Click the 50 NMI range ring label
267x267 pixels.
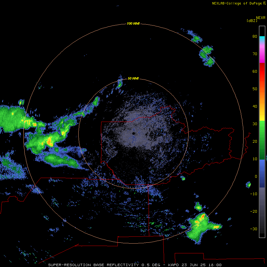point(133,78)
